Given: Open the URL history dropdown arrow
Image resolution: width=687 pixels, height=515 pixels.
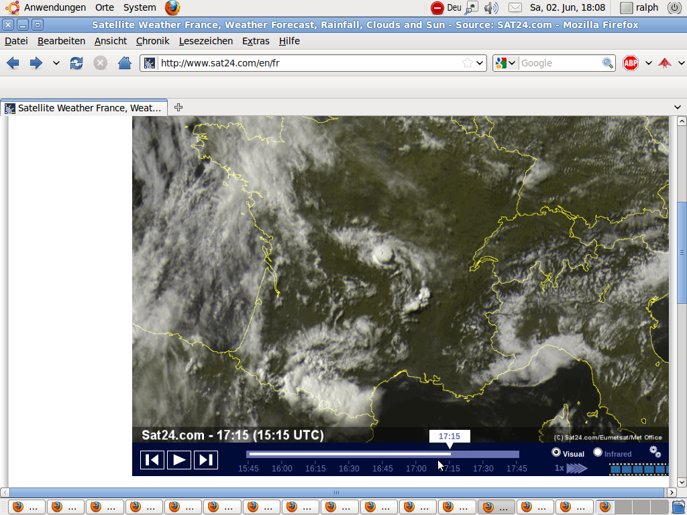Looking at the screenshot, I should pyautogui.click(x=480, y=63).
